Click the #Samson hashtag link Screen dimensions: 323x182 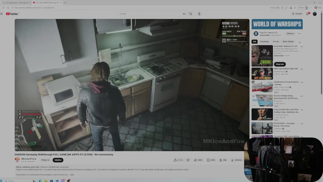pos(44,167)
